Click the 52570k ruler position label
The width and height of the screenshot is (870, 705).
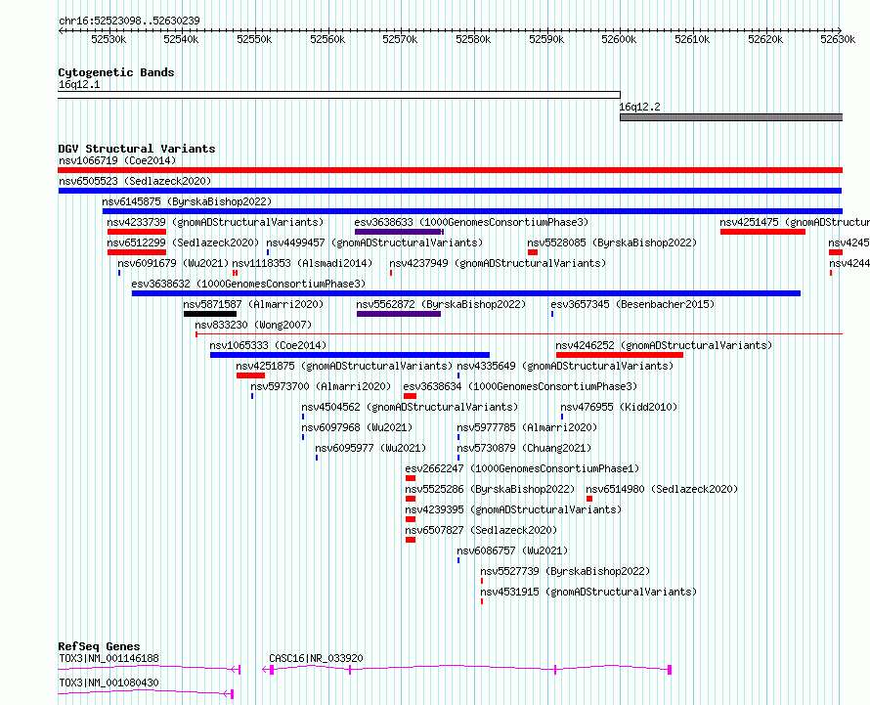pos(400,39)
